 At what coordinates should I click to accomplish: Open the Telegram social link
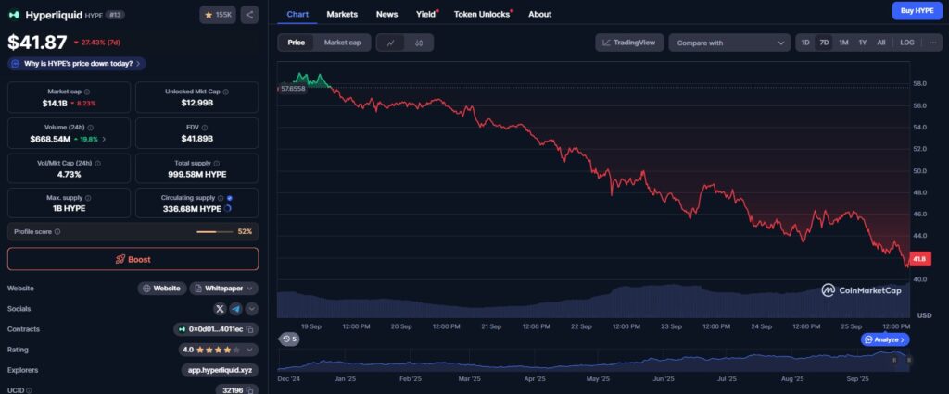(x=235, y=309)
